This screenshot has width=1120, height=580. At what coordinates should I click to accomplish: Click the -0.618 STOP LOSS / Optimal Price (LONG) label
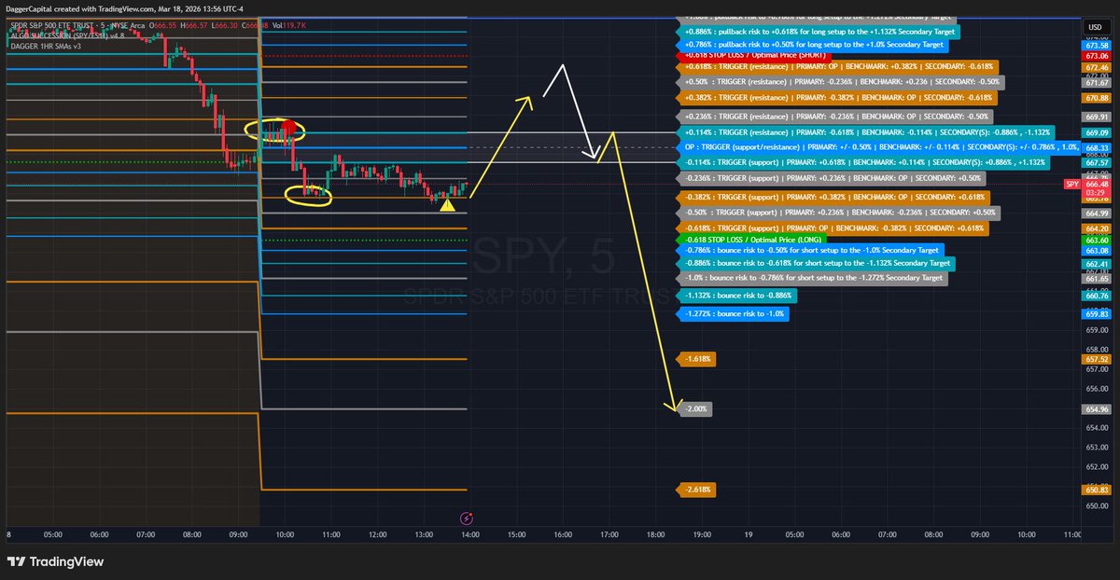(751, 240)
